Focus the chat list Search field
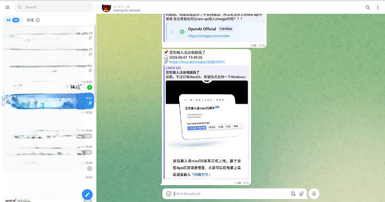Image resolution: width=385 pixels, height=202 pixels. (x=54, y=7)
